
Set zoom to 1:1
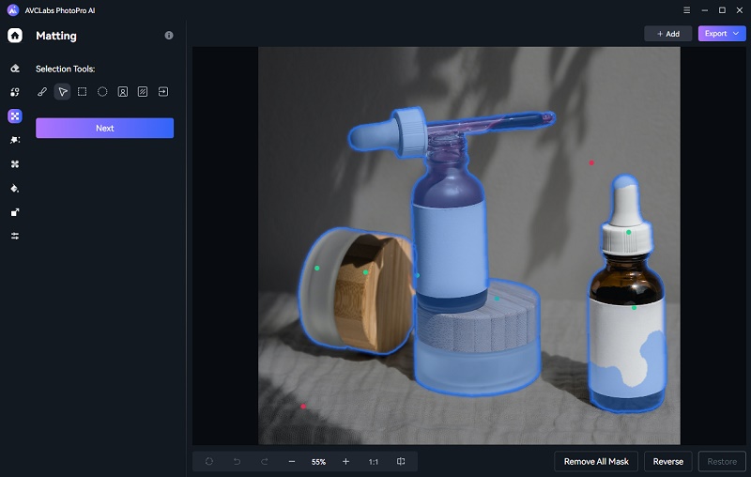click(374, 462)
